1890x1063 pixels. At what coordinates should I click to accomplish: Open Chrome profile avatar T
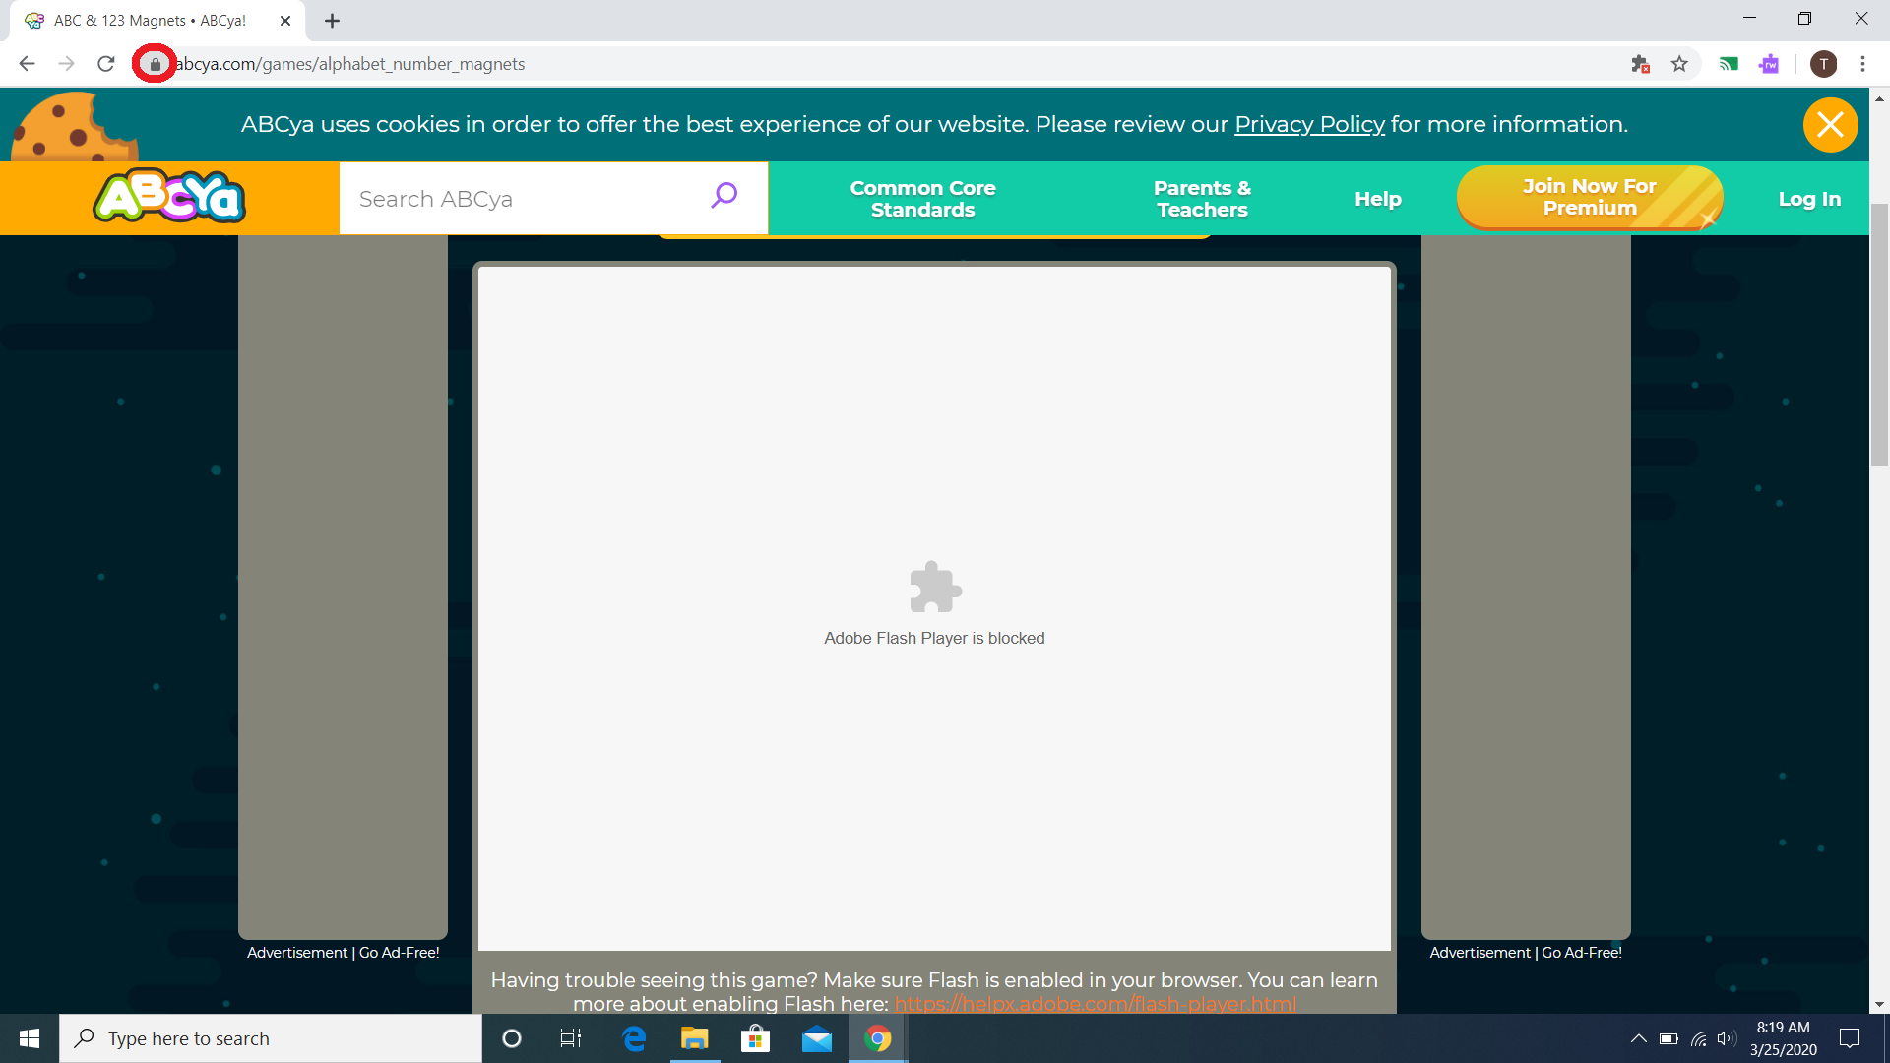(x=1823, y=64)
